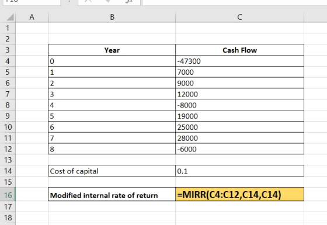This screenshot has width=327, height=225.
Task: Click the Year 5 cell in column B
Action: (112, 116)
